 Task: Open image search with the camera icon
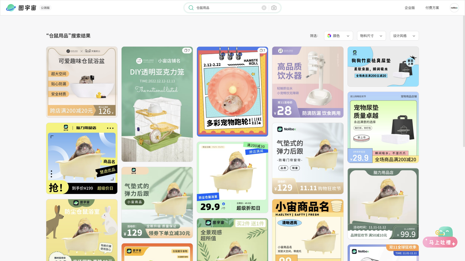click(274, 8)
